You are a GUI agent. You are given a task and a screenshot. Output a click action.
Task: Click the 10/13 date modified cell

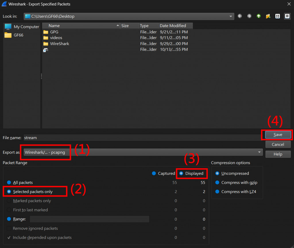coord(174,49)
